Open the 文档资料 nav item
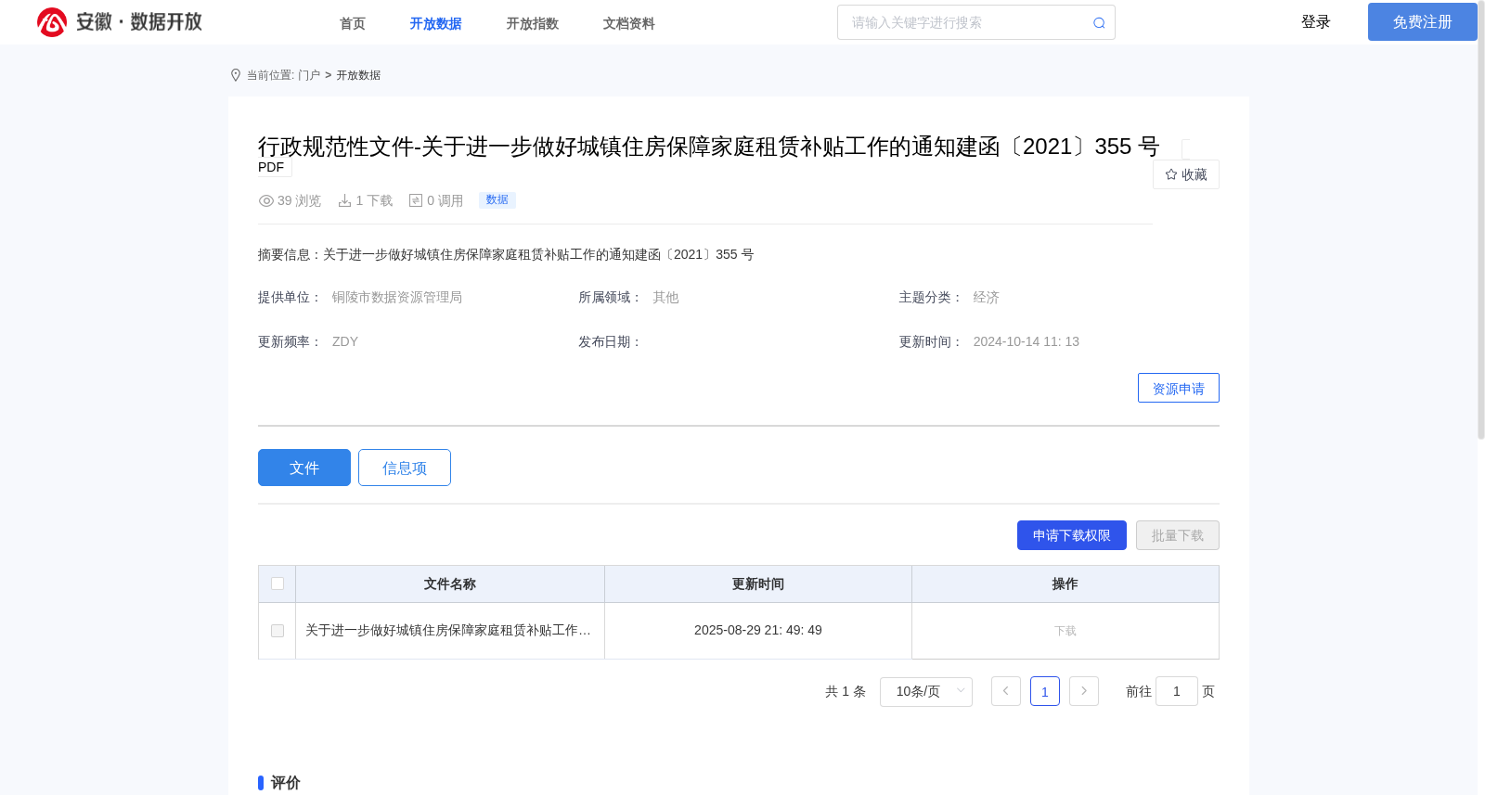The image size is (1485, 795). (629, 23)
